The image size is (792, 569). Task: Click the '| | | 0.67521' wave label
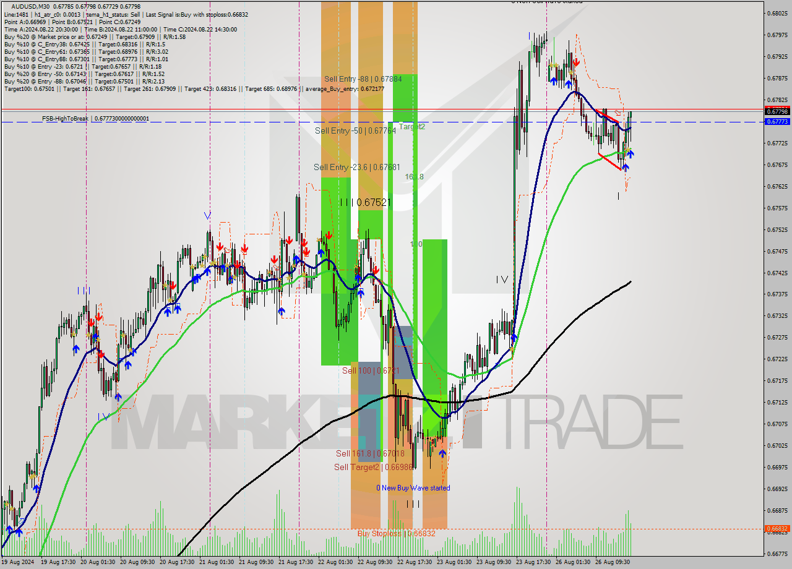[364, 202]
